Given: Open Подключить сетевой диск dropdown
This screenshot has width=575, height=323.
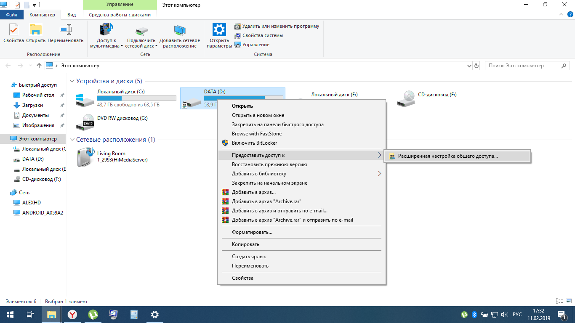Looking at the screenshot, I should click(x=141, y=36).
